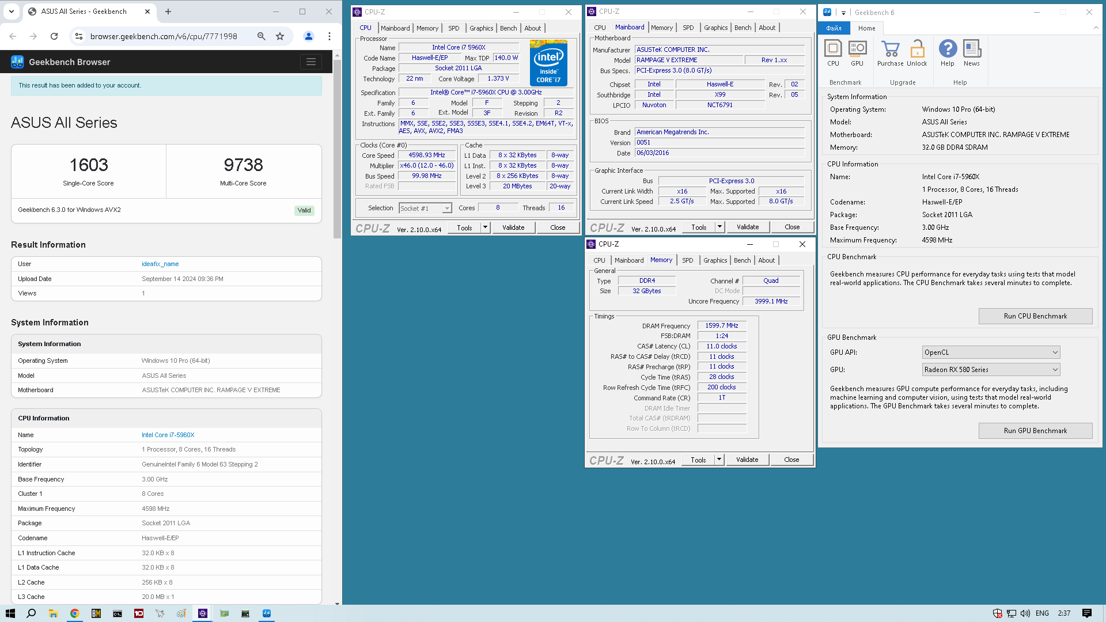Switch to SPD tab in CPU-Z Memory window
Screen dimensions: 1106x622
tap(688, 260)
